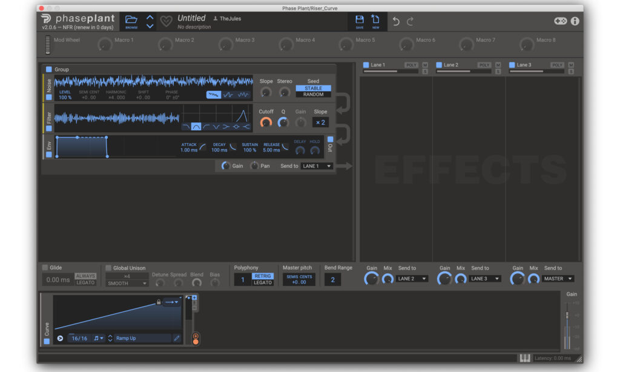Click the orange add-modulation plus icon
This screenshot has width=620, height=372.
[x=196, y=336]
